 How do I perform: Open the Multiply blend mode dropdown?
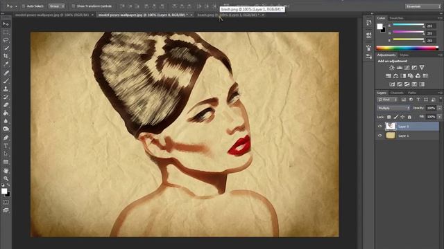click(393, 108)
